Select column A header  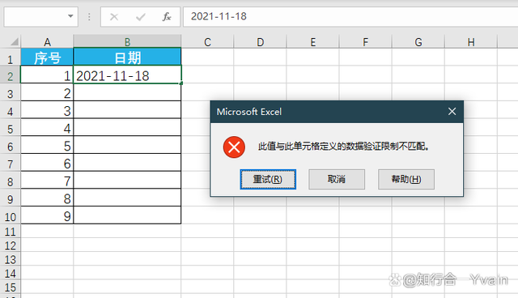point(47,42)
